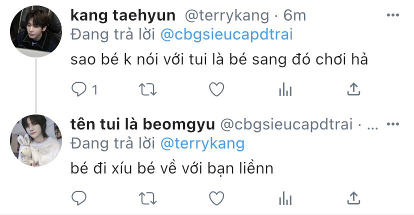Share kang taehyun's tweet
Screen dimensions: 414x215
click(x=353, y=88)
